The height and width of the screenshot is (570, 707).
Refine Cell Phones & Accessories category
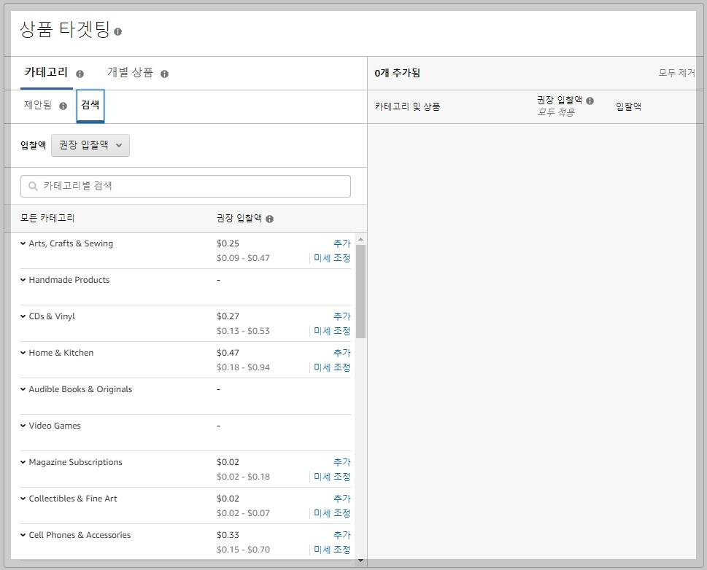click(x=332, y=550)
